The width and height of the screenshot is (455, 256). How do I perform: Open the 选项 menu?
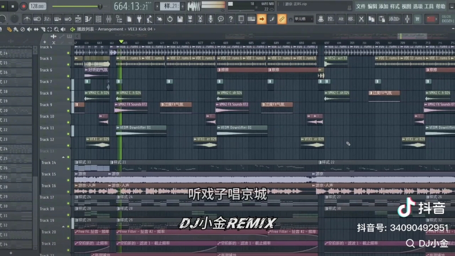[x=418, y=6]
